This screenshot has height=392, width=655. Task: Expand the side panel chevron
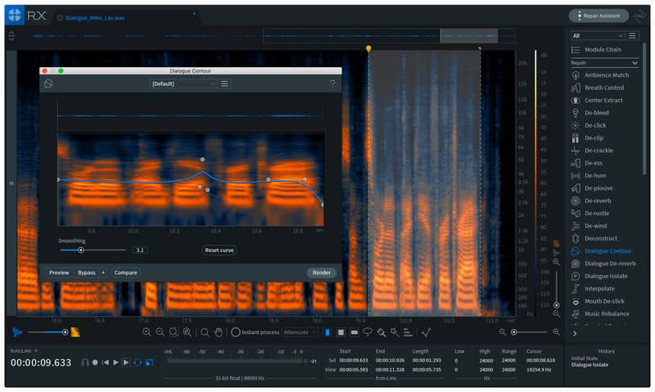575,334
